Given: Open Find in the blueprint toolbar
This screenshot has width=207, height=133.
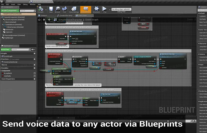Looking at the screenshot, I should [x=64, y=10].
